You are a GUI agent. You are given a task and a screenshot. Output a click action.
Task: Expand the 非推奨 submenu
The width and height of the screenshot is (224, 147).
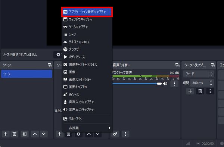(87, 128)
